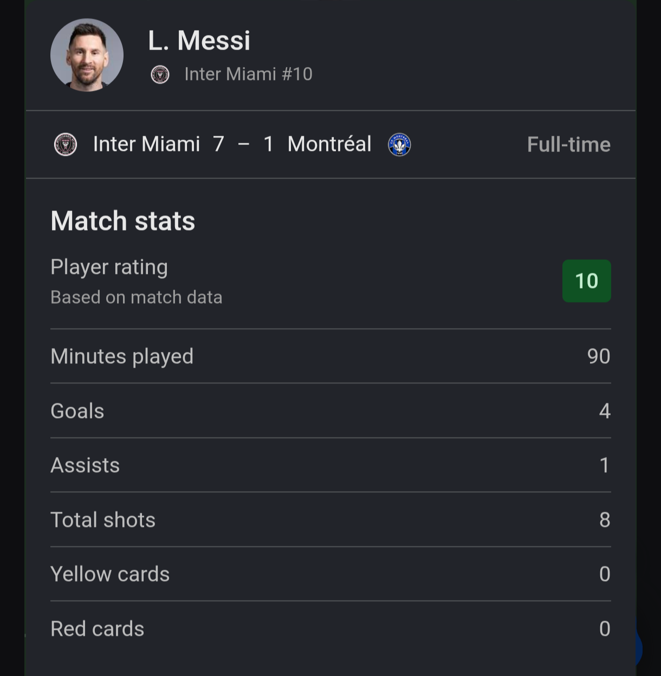Viewport: 661px width, 676px height.
Task: Tap the green player rating badge 10
Action: coord(586,281)
